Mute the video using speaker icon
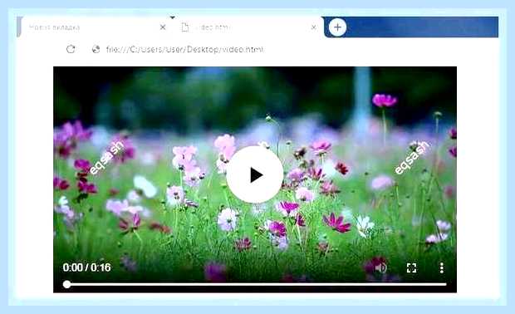The width and height of the screenshot is (515, 314). [380, 268]
